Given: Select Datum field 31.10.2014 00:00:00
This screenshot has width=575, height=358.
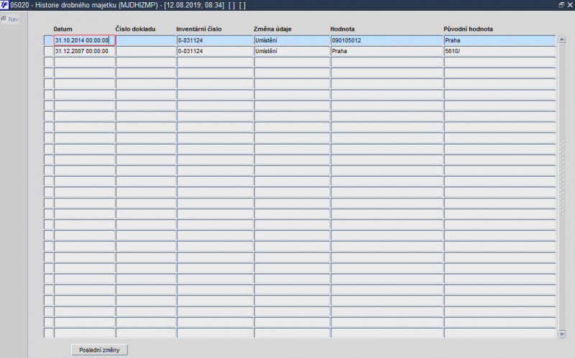Looking at the screenshot, I should click(84, 40).
